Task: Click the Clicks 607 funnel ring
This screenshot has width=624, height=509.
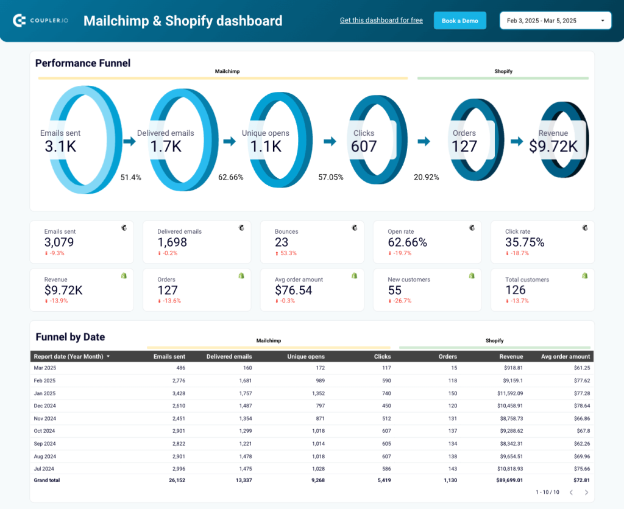Action: (378, 140)
